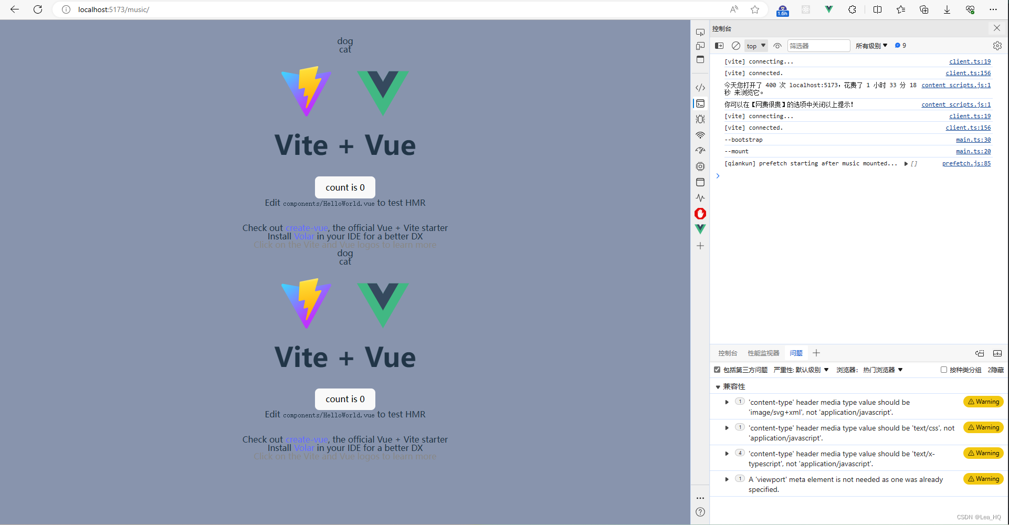Expand the text/css content-type warning
The width and height of the screenshot is (1009, 525).
point(727,428)
